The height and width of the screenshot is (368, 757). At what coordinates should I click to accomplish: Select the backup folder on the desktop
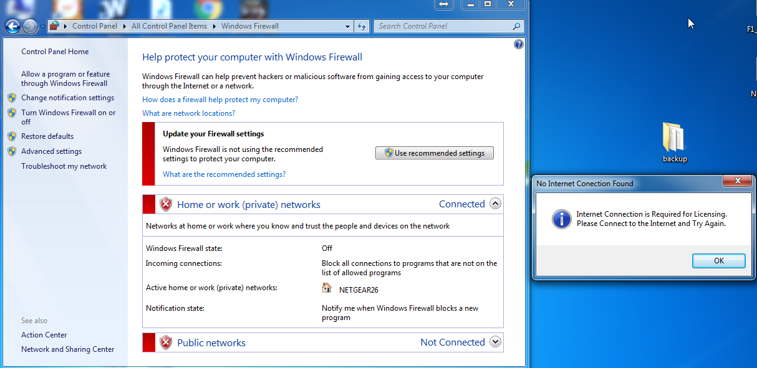click(x=675, y=143)
